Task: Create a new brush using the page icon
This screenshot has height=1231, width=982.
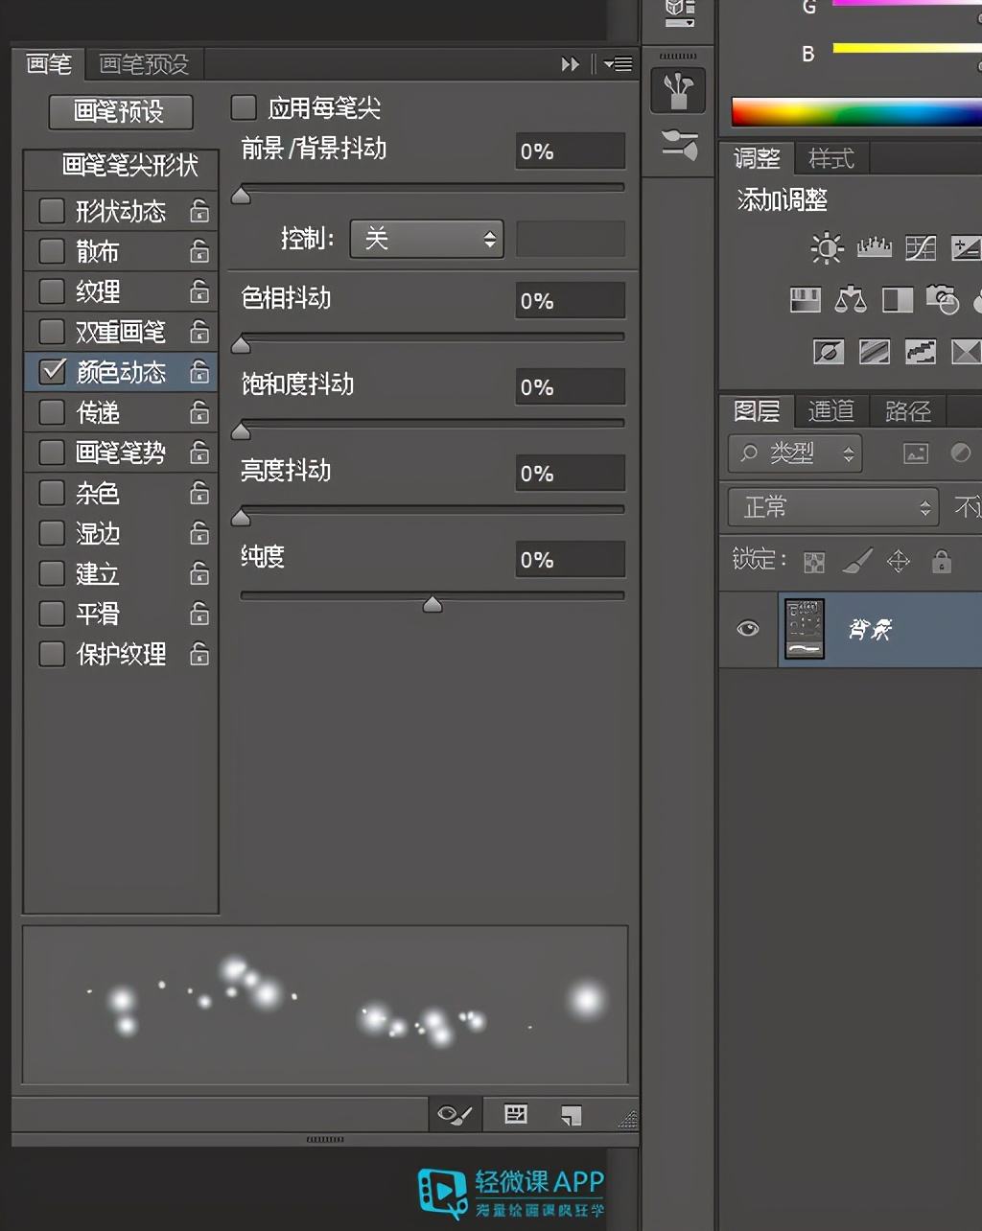Action: [572, 1114]
